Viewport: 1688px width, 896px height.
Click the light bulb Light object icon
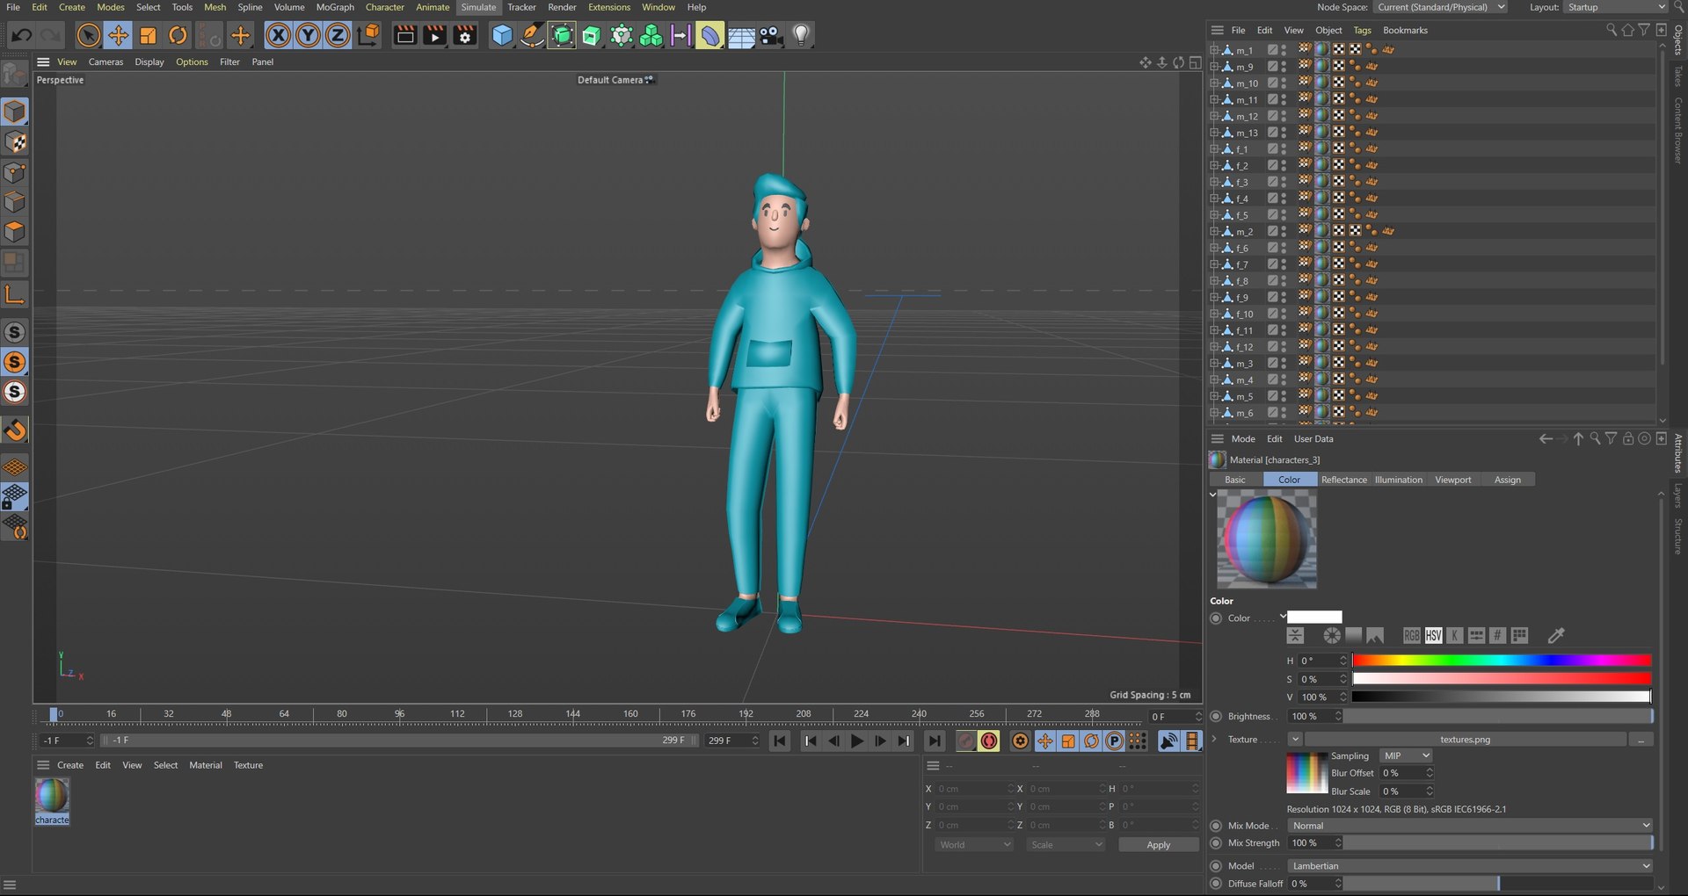pyautogui.click(x=801, y=36)
